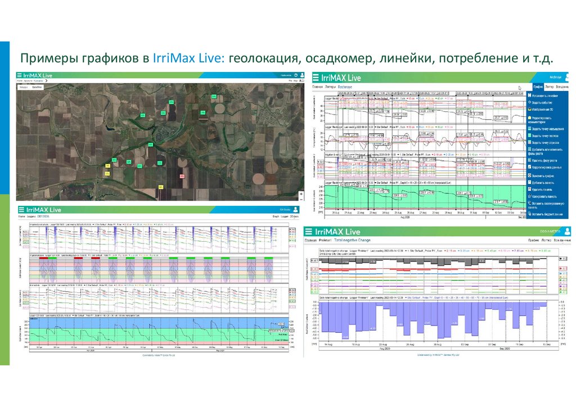
Task: Go to Home breadcrumb in 30 days window
Action: [x=22, y=216]
